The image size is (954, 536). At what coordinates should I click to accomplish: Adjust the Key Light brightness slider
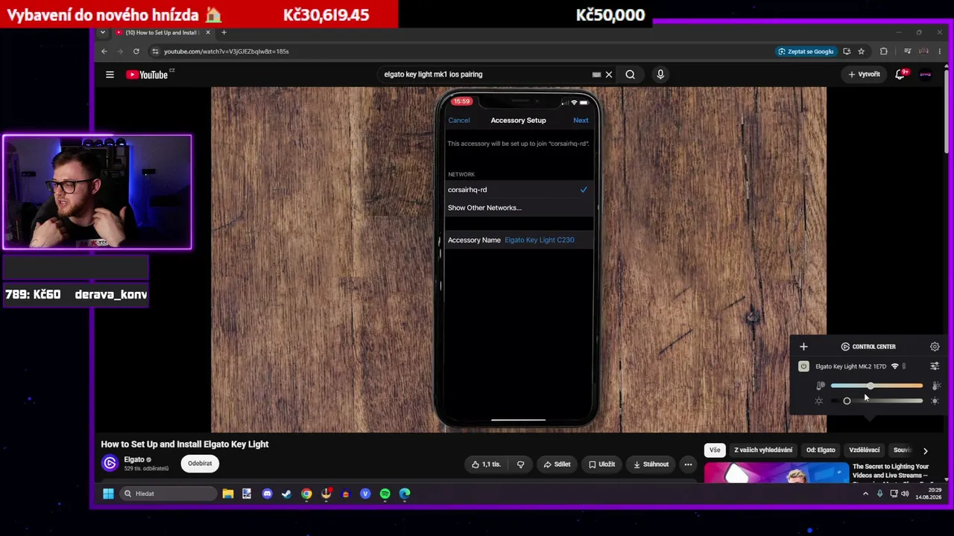[876, 401]
